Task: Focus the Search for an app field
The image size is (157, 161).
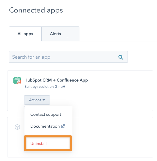Action: pyautogui.click(x=68, y=57)
